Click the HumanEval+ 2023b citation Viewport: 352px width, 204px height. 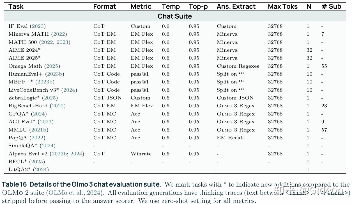tap(55, 74)
